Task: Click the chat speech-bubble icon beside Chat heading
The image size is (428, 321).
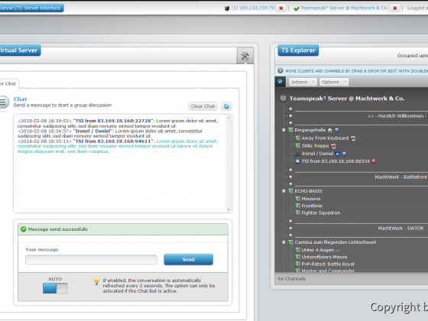Action: 4,102
